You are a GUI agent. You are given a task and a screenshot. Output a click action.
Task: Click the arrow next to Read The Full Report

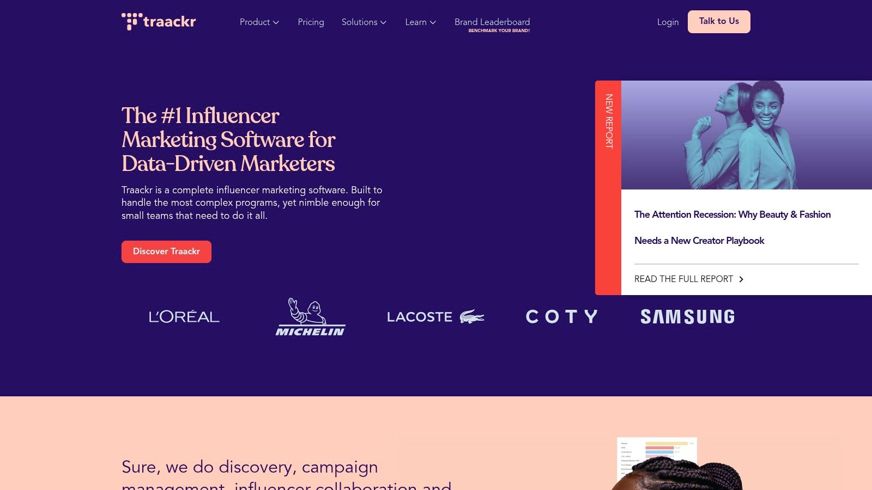click(741, 279)
